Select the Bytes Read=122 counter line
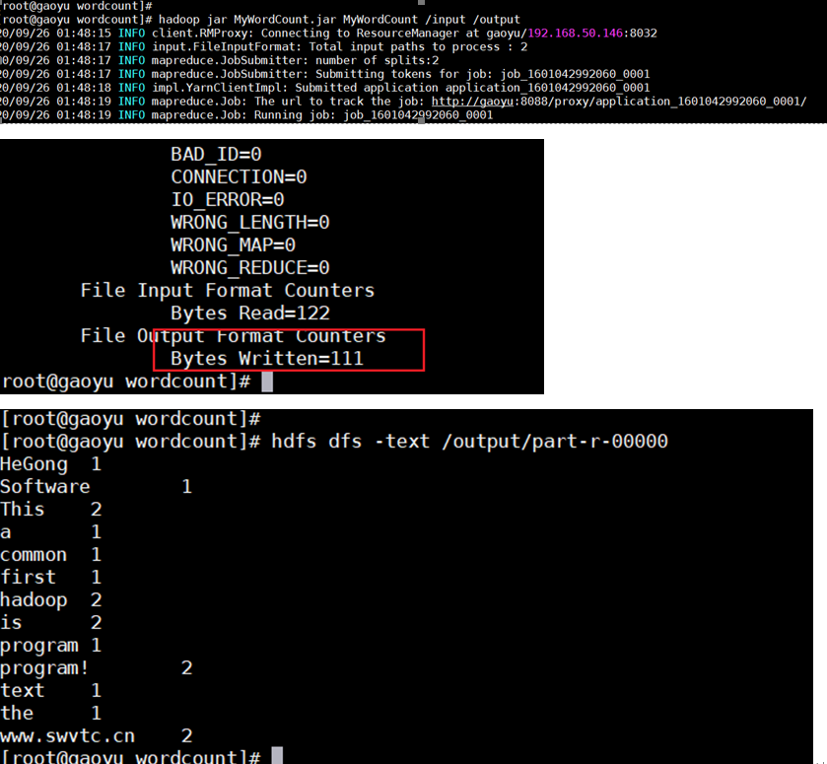Image resolution: width=827 pixels, height=764 pixels. 250,313
